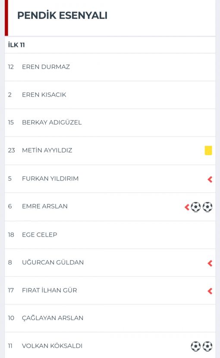Select the İLK 11 section header
The image size is (220, 358).
16,45
